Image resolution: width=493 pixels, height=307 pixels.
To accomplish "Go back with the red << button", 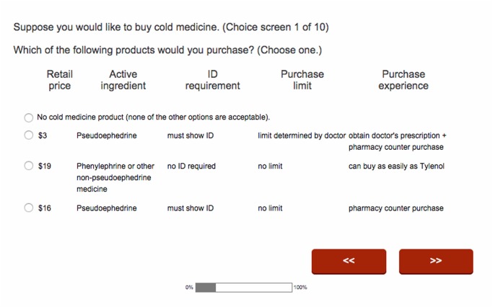I will 349,261.
